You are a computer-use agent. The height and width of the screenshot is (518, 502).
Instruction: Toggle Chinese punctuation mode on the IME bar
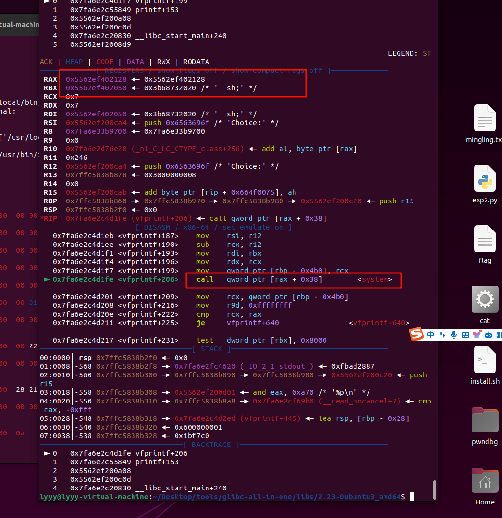point(442,335)
